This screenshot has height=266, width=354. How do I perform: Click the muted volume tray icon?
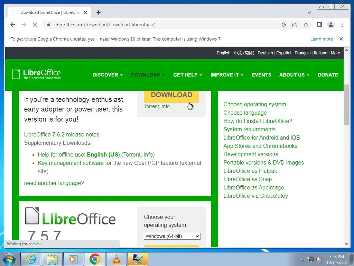tap(319, 259)
